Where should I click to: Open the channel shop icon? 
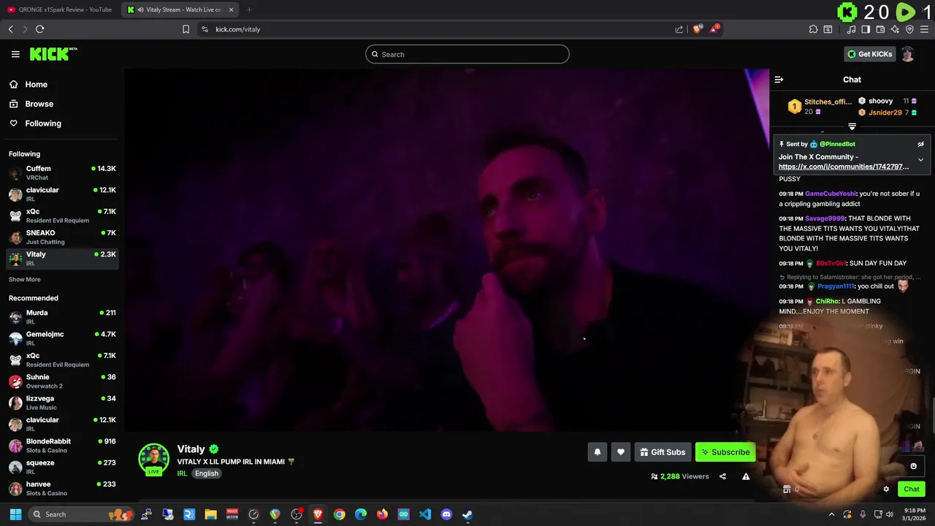pyautogui.click(x=787, y=489)
